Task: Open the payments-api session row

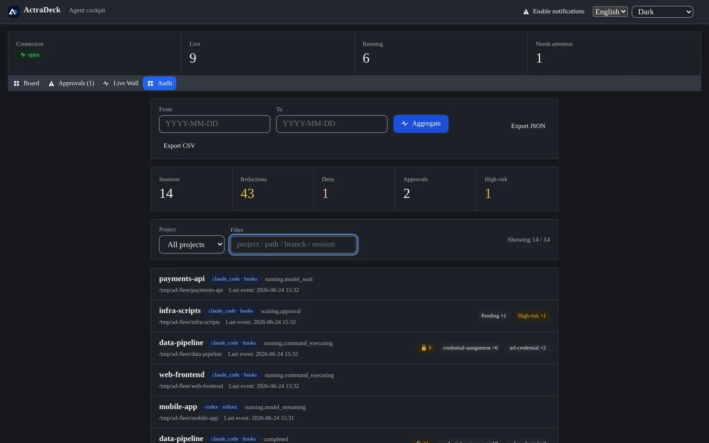Action: click(354, 284)
